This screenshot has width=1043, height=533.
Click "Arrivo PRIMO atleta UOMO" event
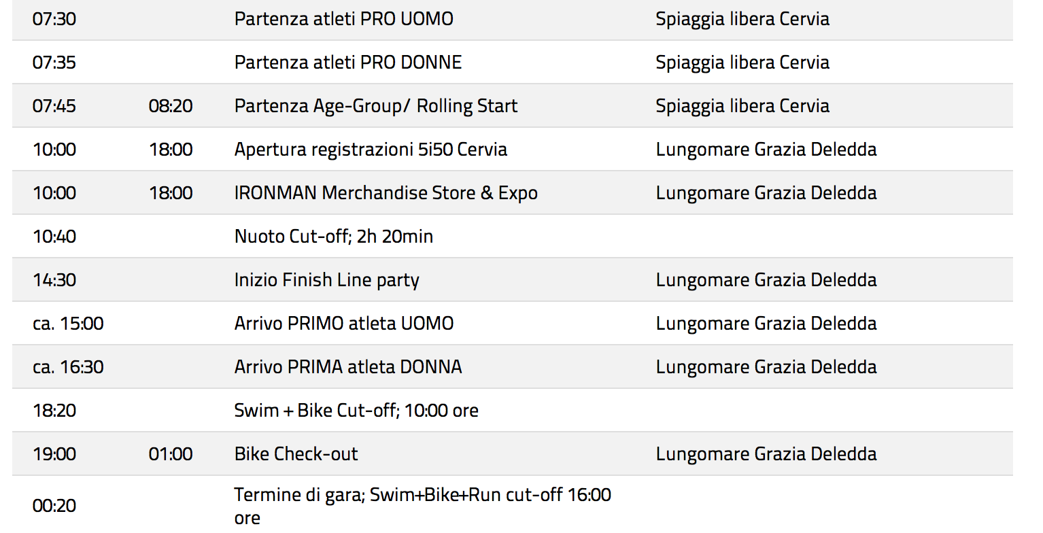(343, 324)
